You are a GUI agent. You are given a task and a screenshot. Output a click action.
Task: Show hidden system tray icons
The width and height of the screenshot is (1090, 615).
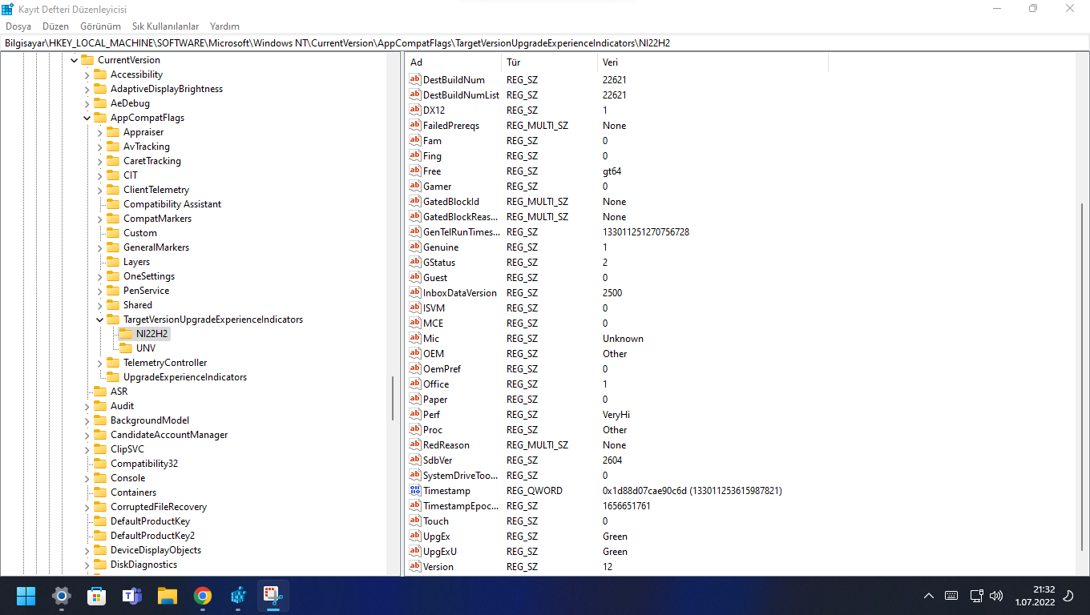(x=929, y=596)
